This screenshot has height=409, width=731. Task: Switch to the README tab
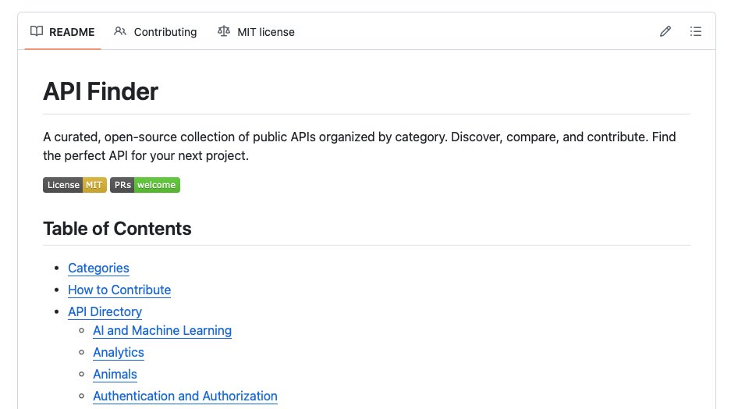coord(62,32)
